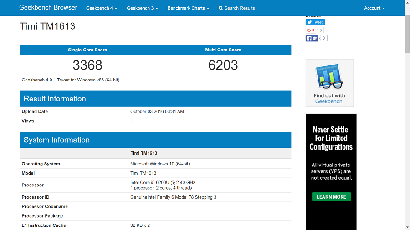
Task: Select the upload date 'October 03 2016 03:31 AM'
Action: [157, 112]
